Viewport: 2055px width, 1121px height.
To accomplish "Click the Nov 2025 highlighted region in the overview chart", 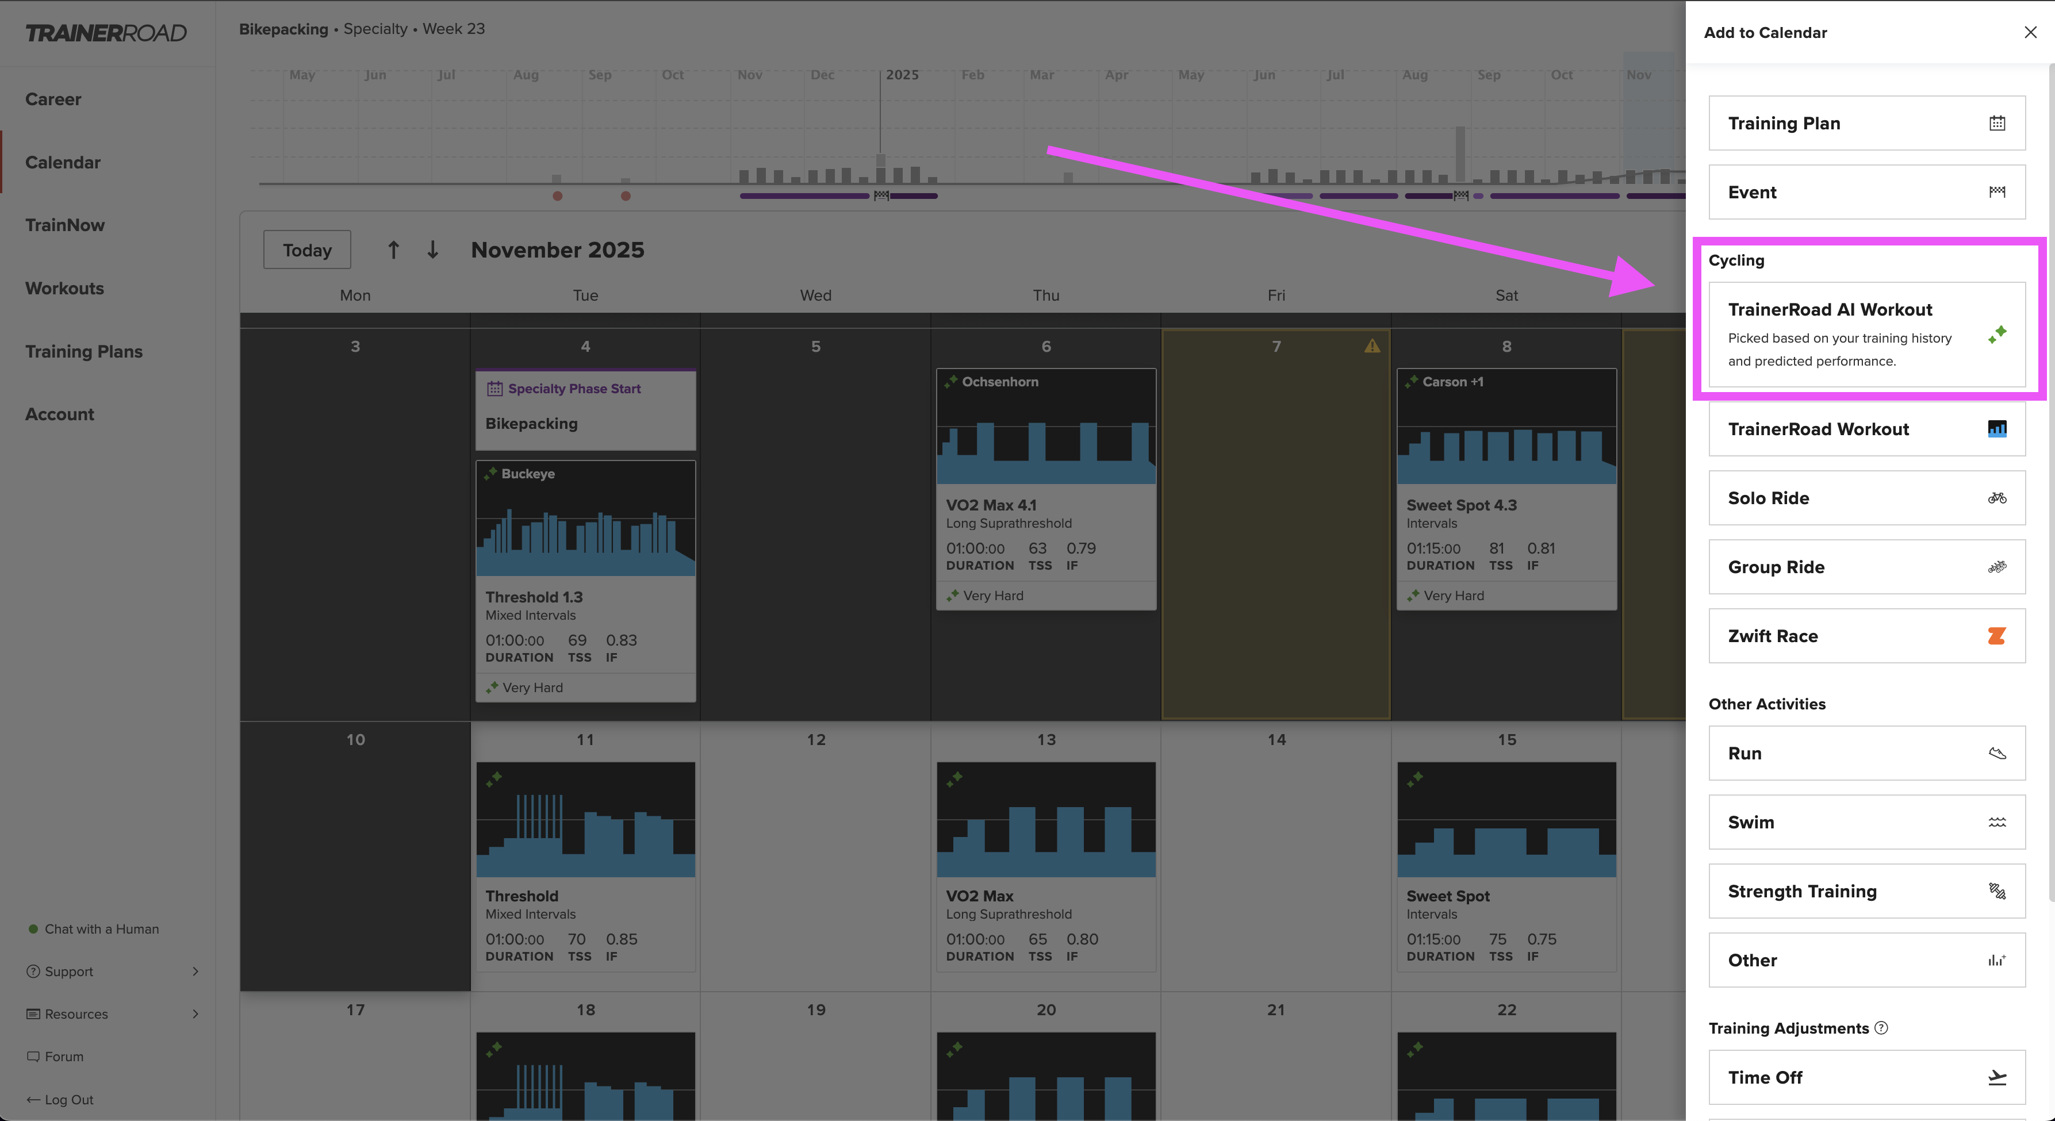I will (1648, 117).
